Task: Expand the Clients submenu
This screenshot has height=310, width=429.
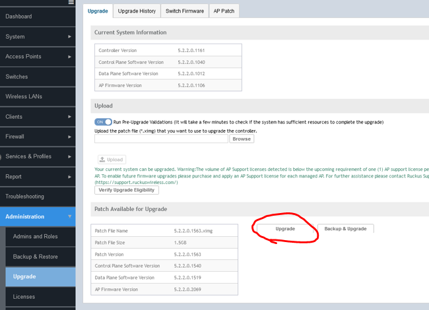Action: [x=69, y=117]
